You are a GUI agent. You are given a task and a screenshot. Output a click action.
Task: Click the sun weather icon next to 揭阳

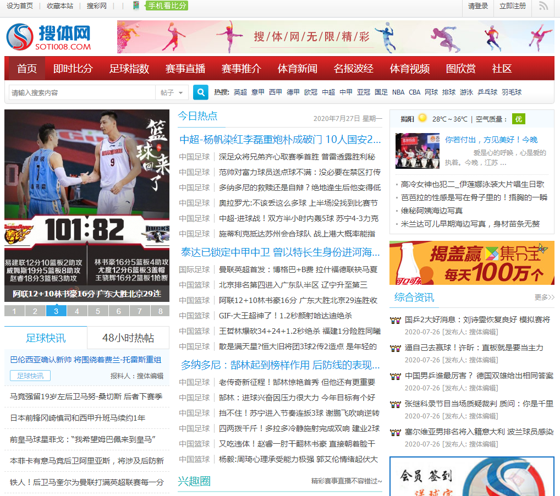click(422, 118)
